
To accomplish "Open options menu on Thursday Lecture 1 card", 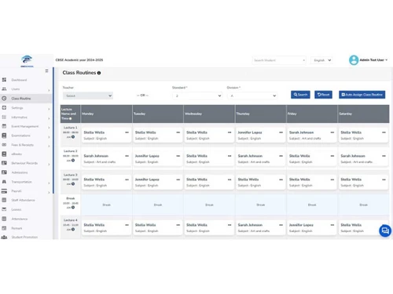I will pos(281,132).
